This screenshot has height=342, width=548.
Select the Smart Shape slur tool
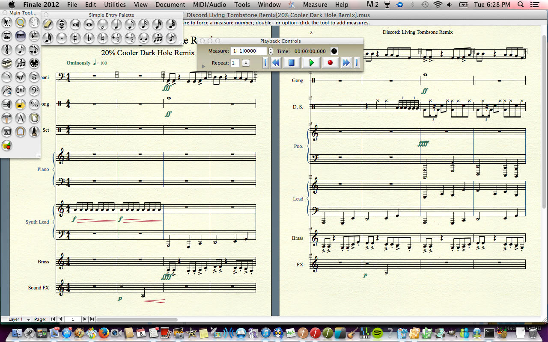[6, 77]
